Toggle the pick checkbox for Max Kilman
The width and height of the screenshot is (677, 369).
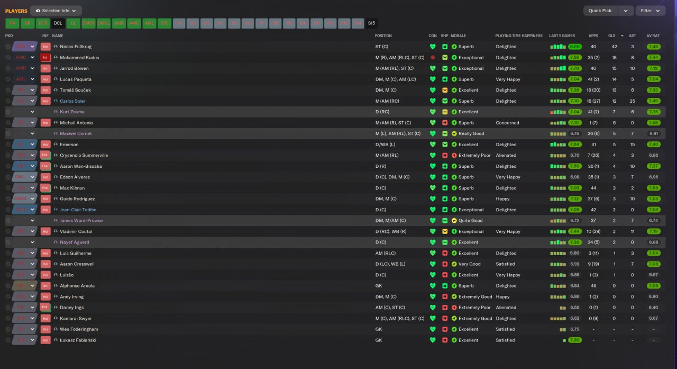[8, 188]
